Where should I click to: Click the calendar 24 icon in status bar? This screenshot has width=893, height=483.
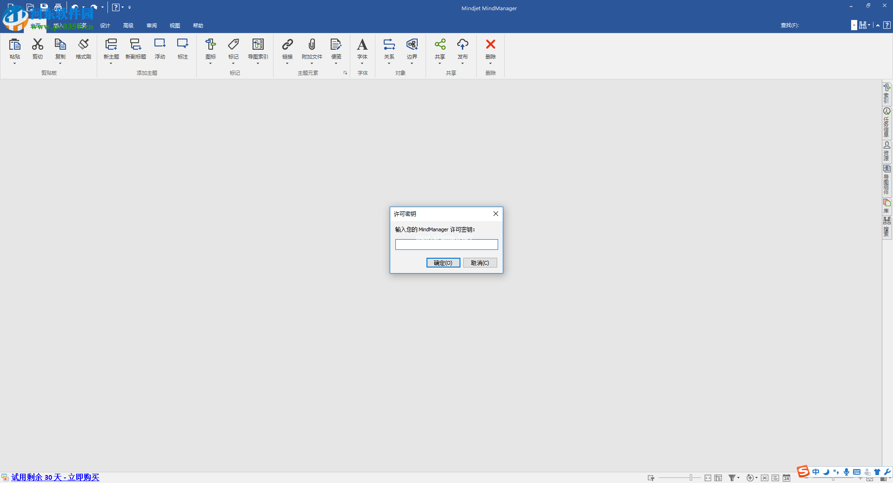click(x=786, y=478)
